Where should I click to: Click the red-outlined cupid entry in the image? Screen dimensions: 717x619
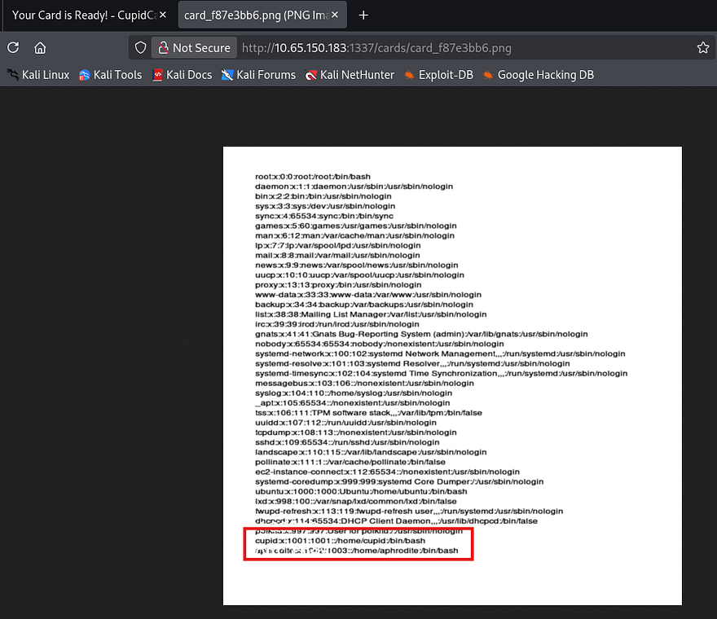tap(341, 541)
